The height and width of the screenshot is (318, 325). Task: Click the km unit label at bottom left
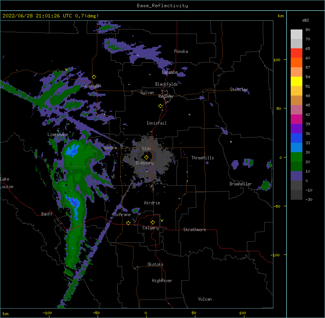(x=6, y=314)
